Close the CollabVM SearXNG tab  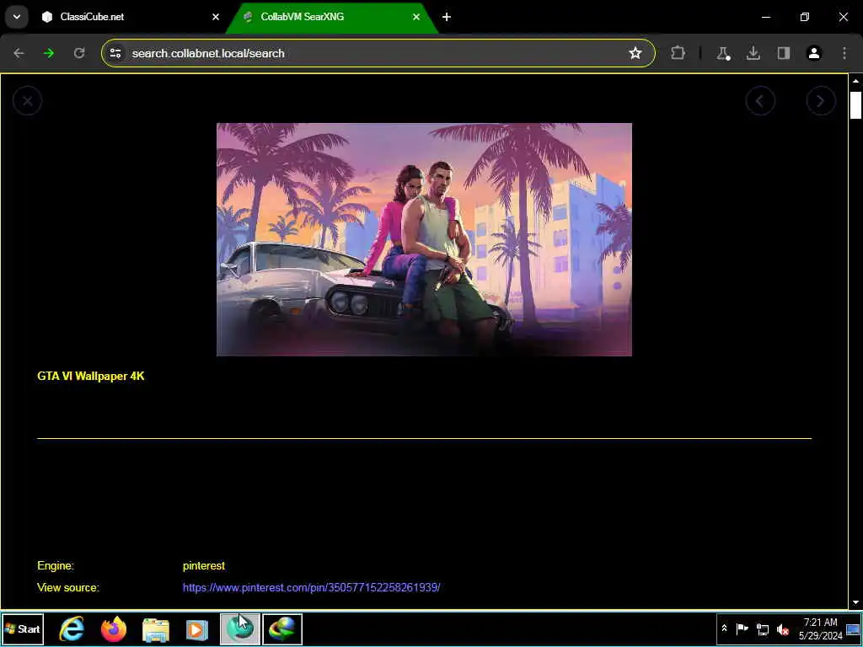click(x=416, y=17)
